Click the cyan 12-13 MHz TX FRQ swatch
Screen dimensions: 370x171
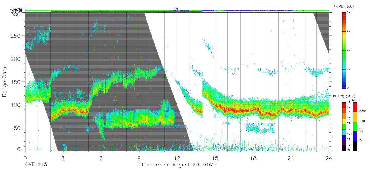point(344,132)
